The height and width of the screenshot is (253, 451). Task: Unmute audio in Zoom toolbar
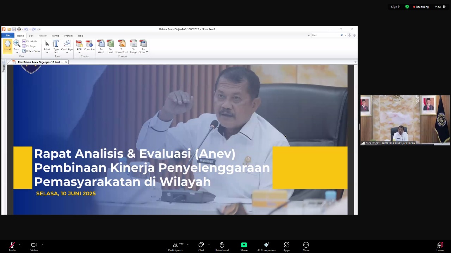(x=12, y=245)
